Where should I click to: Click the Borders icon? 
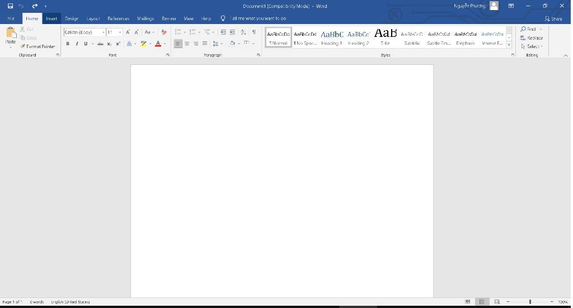click(247, 43)
